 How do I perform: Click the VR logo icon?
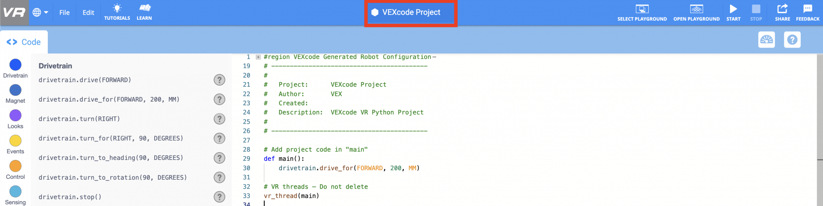(14, 12)
